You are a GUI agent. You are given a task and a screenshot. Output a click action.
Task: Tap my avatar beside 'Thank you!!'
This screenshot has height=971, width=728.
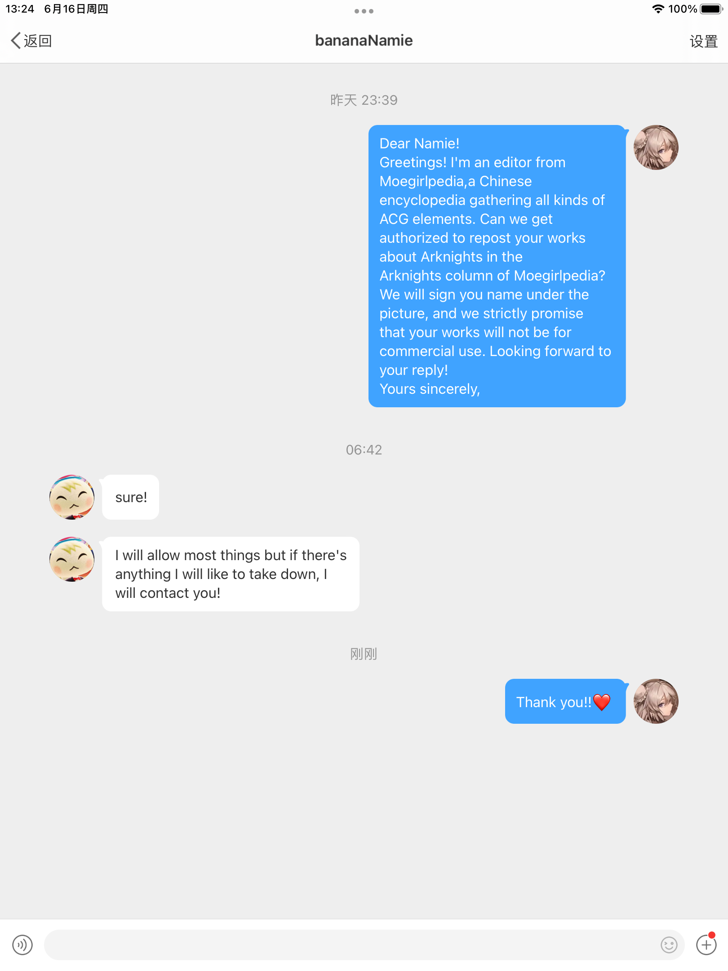[x=656, y=701]
